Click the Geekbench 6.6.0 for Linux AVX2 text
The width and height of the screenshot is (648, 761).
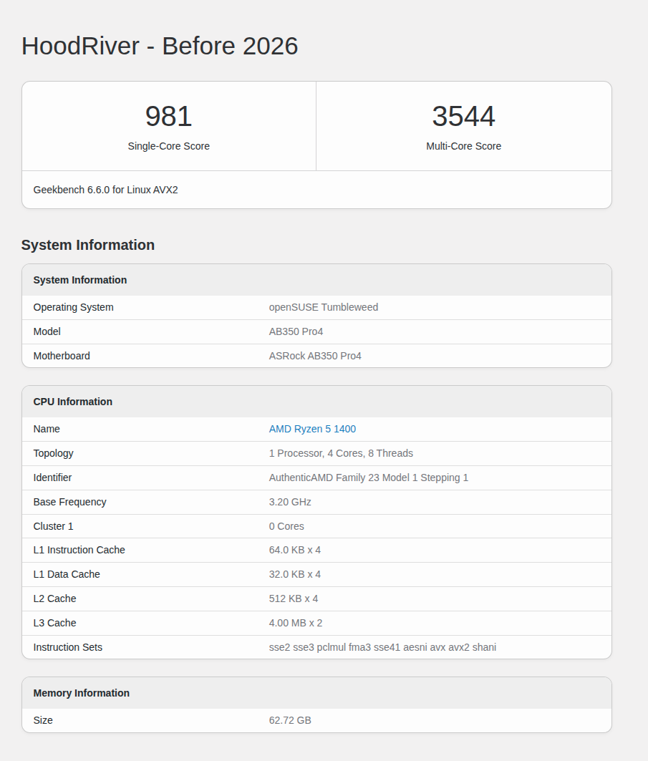[x=105, y=190]
